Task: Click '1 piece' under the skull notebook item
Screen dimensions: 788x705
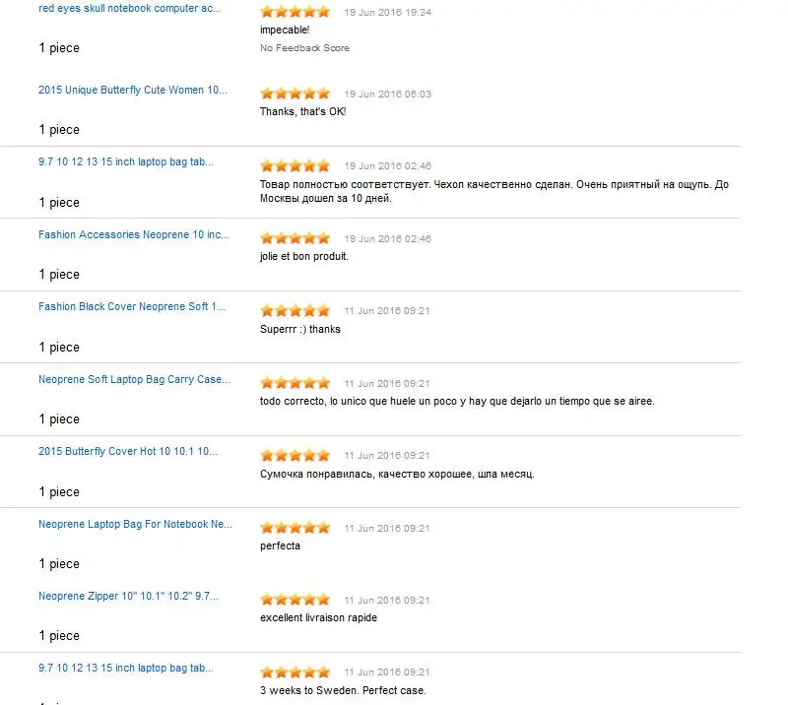Action: (59, 47)
